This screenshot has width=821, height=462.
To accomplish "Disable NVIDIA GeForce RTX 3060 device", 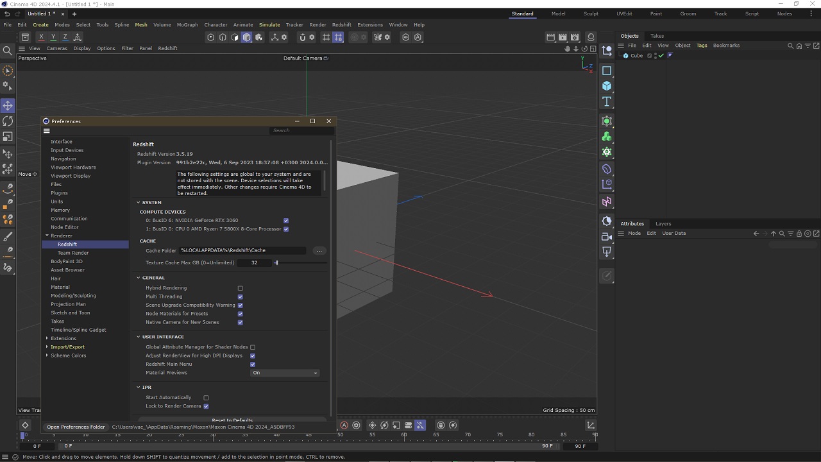I will 286,221.
